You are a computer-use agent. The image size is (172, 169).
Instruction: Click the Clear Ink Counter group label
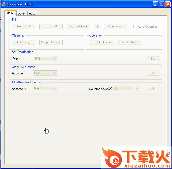[24, 67]
